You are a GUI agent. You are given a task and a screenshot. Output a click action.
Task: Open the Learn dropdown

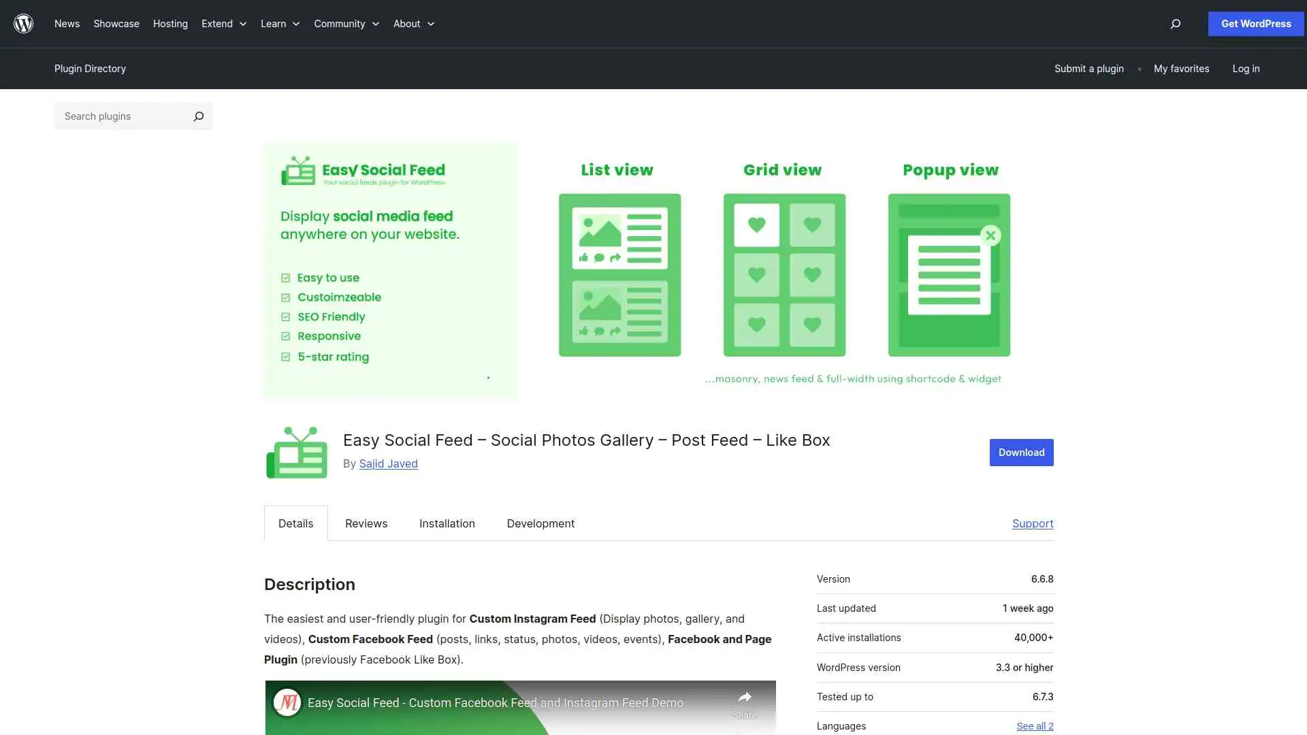279,23
